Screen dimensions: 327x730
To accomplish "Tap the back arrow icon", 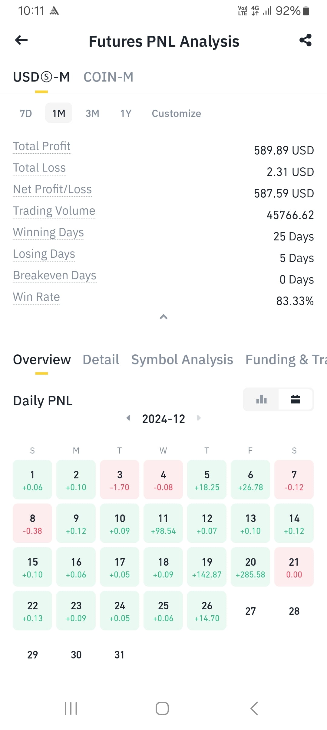I will [21, 40].
